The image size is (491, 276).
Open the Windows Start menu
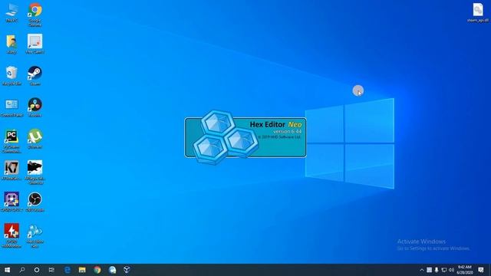click(x=7, y=270)
